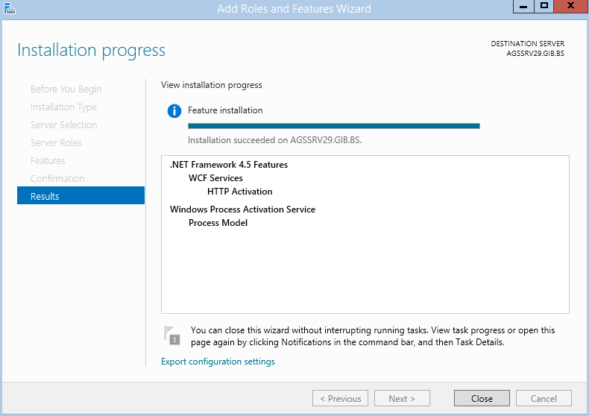Screen dimensions: 589x416
Task: Click the Close button
Action: click(x=482, y=398)
